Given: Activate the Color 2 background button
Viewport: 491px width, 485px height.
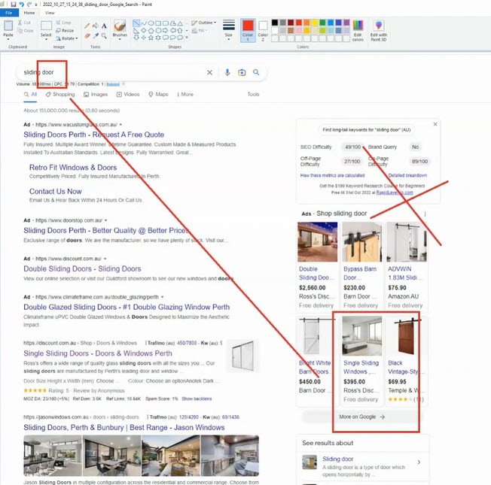Looking at the screenshot, I should [x=263, y=31].
